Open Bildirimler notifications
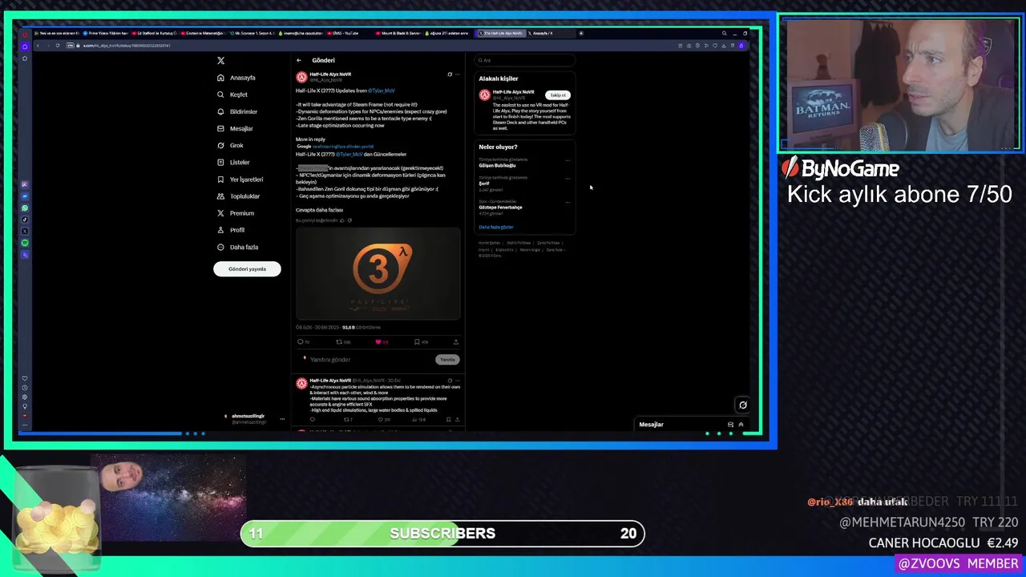Screen dimensions: 1026x577 pyautogui.click(x=237, y=111)
